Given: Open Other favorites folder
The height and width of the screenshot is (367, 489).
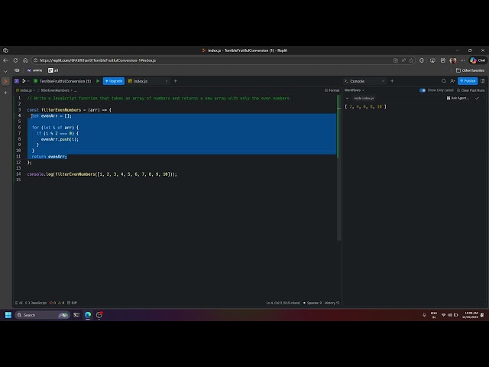Looking at the screenshot, I should [x=470, y=70].
